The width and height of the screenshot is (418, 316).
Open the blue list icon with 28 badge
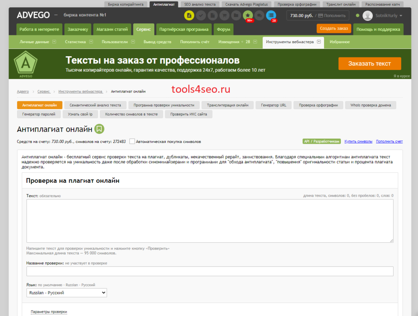(x=271, y=15)
